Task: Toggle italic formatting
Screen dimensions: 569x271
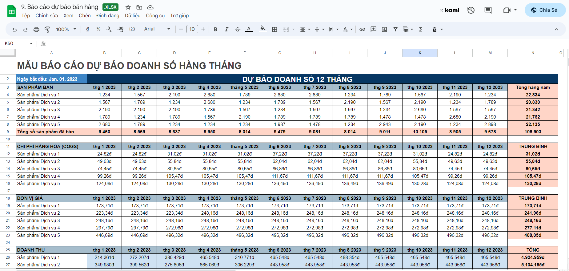Action: point(226,29)
